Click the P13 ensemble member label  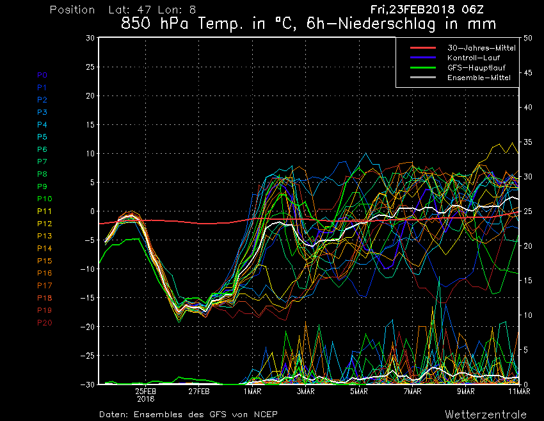pyautogui.click(x=44, y=236)
